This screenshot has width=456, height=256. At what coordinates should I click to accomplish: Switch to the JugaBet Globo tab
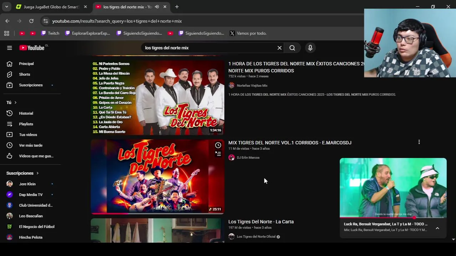(x=48, y=7)
